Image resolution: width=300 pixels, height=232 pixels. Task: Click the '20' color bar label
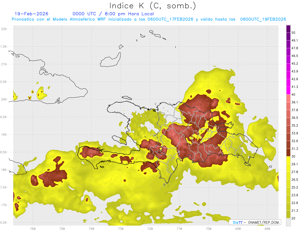point(294,218)
